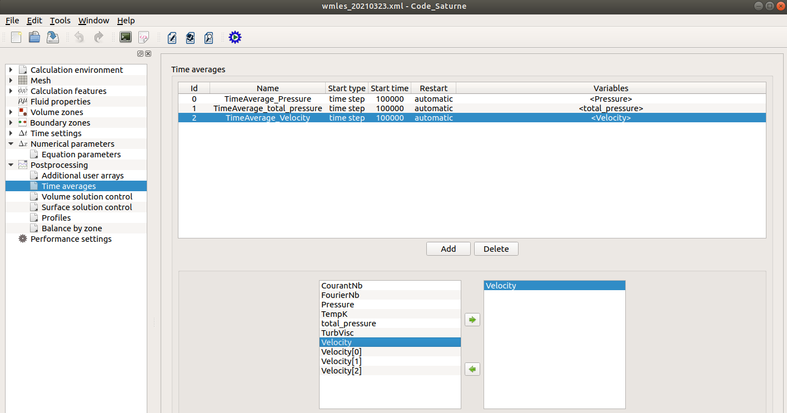Click the new file toolbar icon
The width and height of the screenshot is (787, 413).
[16, 37]
